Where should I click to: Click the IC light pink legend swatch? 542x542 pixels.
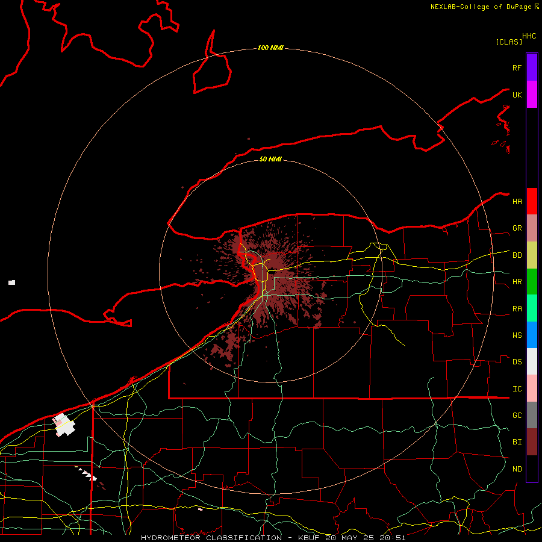(x=532, y=388)
